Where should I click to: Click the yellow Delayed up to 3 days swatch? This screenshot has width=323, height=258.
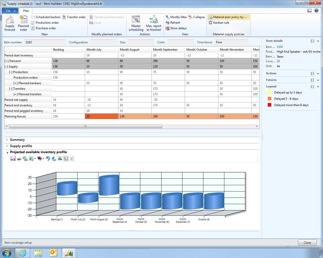(270, 92)
